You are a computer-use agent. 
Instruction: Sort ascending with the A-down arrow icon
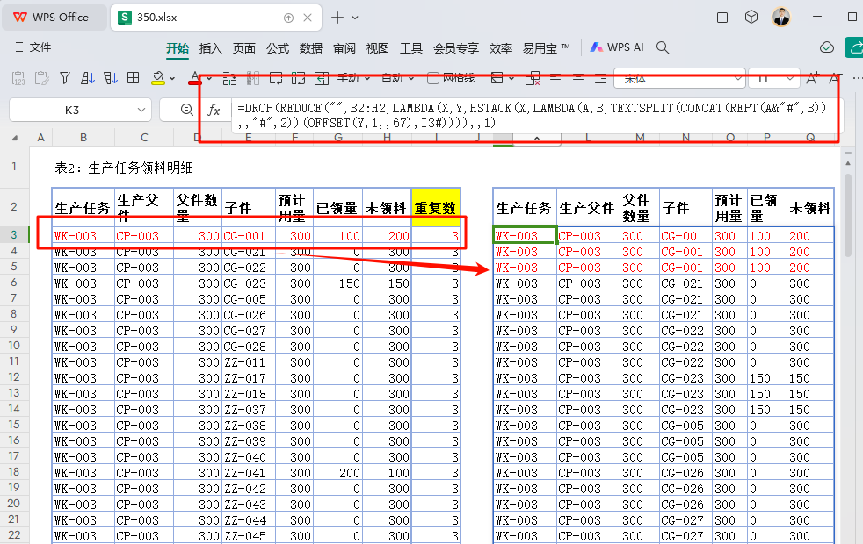point(88,79)
